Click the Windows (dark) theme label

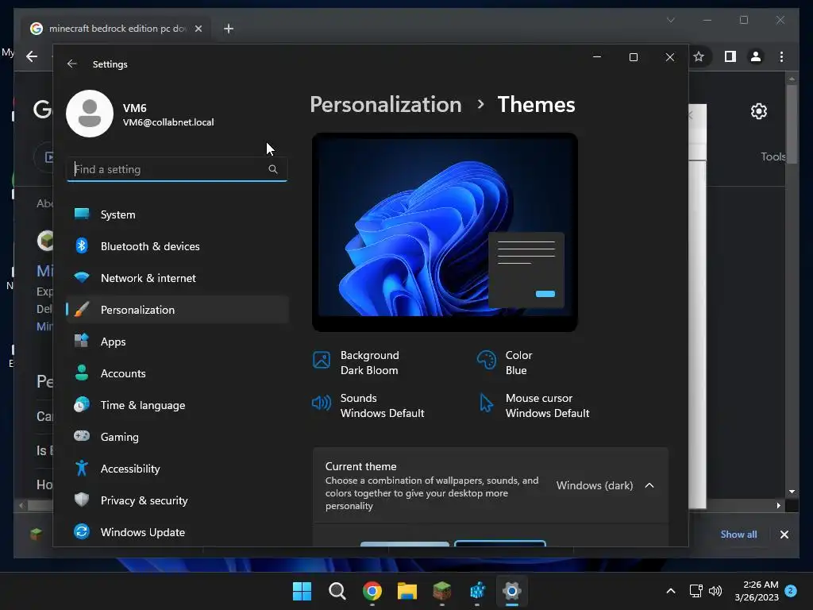point(595,485)
